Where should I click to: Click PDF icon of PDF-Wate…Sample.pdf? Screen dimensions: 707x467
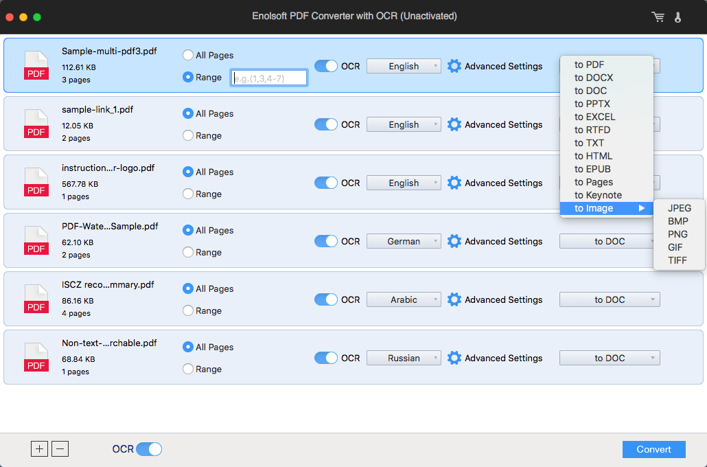(36, 240)
